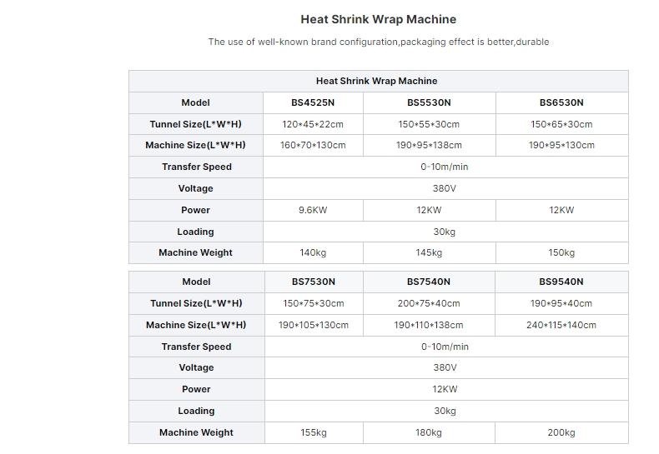This screenshot has width=659, height=454.
Task: Select the 140kg machine weight cell
Action: pyautogui.click(x=313, y=252)
